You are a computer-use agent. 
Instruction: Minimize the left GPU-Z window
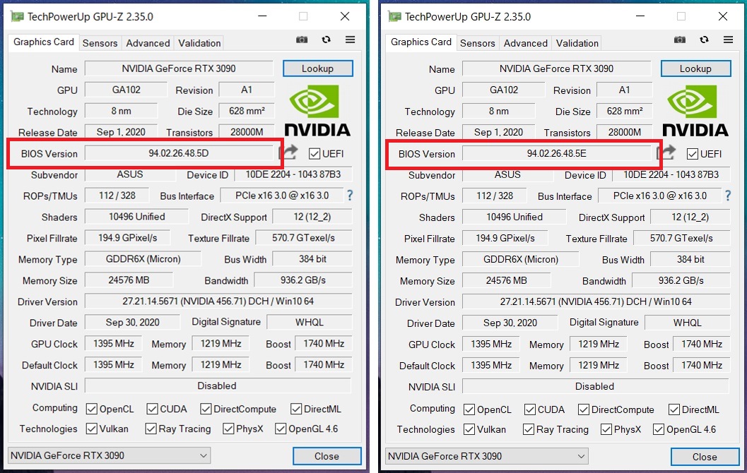[x=262, y=17]
